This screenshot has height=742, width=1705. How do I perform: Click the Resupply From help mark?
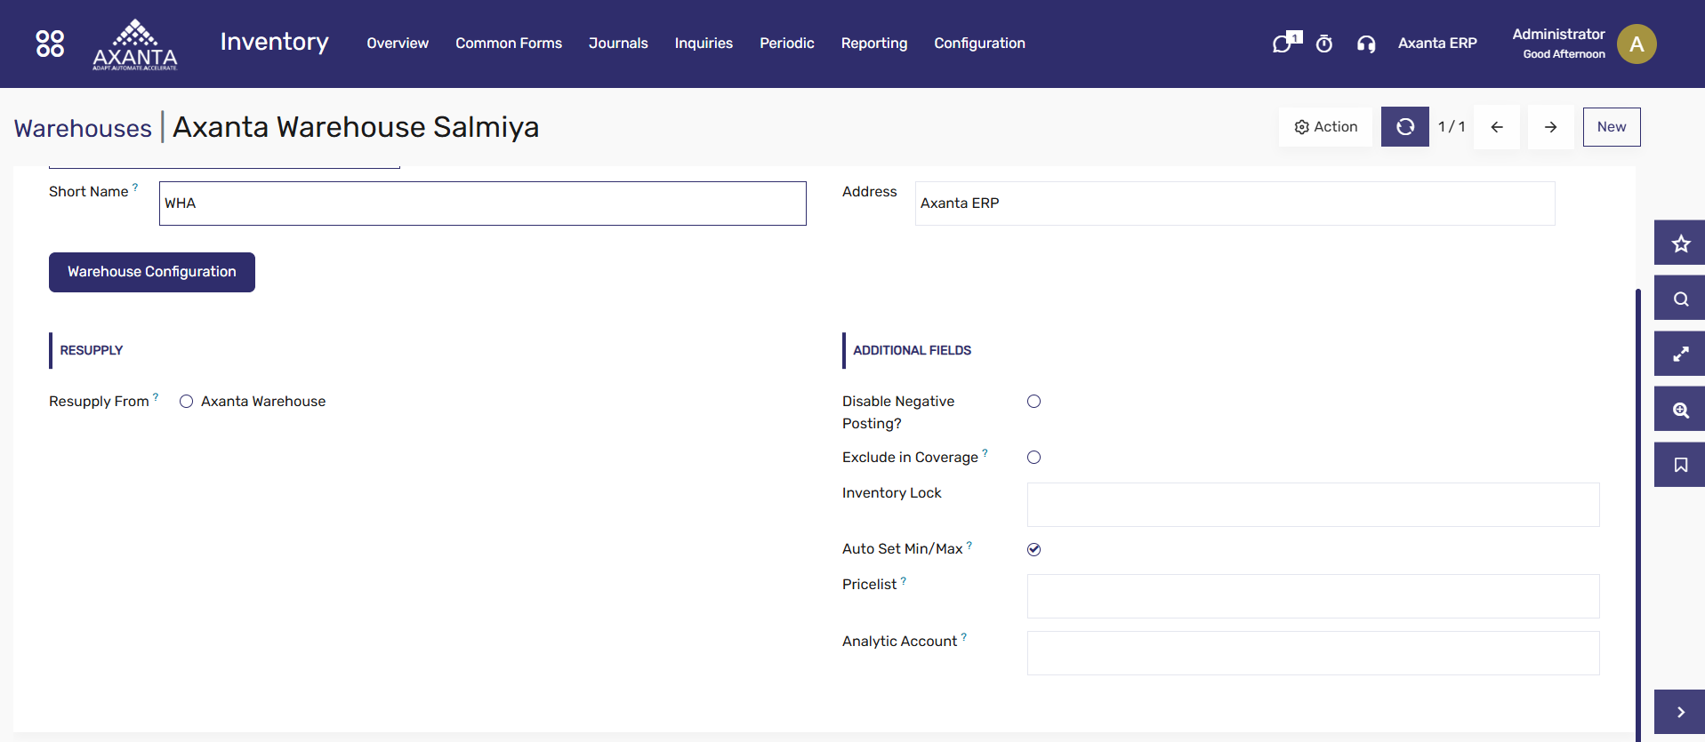click(156, 397)
